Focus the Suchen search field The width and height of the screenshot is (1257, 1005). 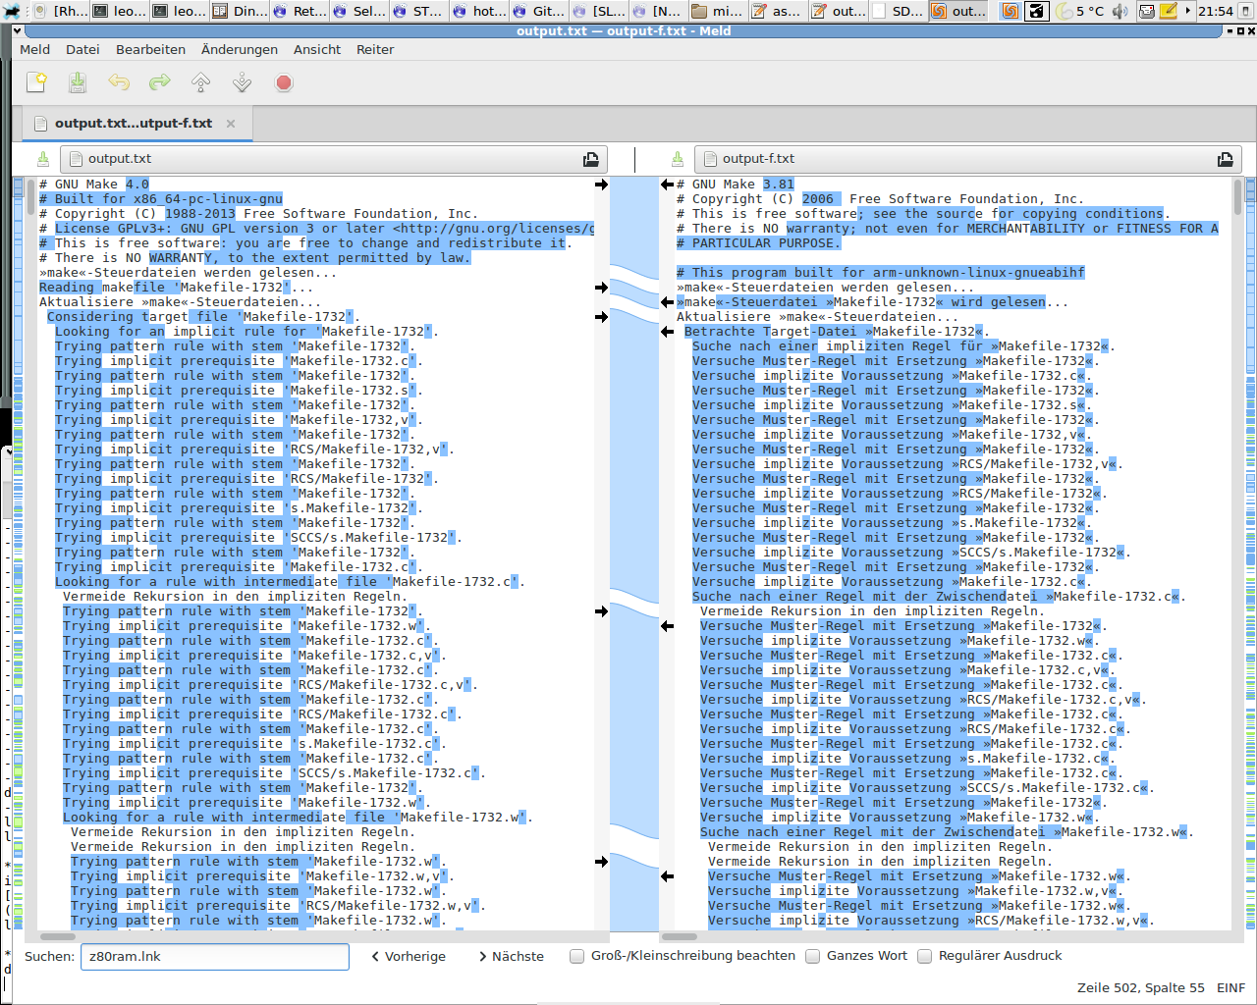click(214, 957)
